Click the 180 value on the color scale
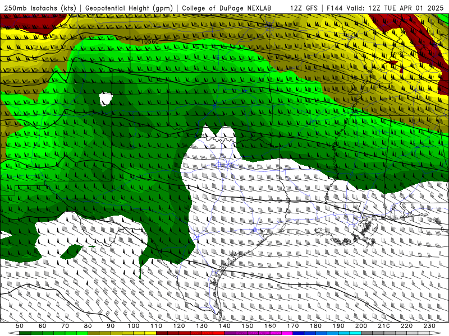 [315, 326]
